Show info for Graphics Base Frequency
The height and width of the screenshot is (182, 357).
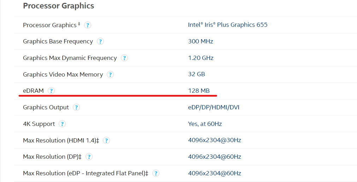(100, 41)
